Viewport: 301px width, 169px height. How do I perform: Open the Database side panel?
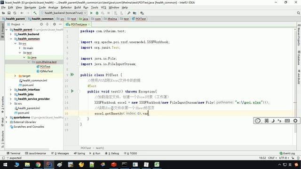299,58
